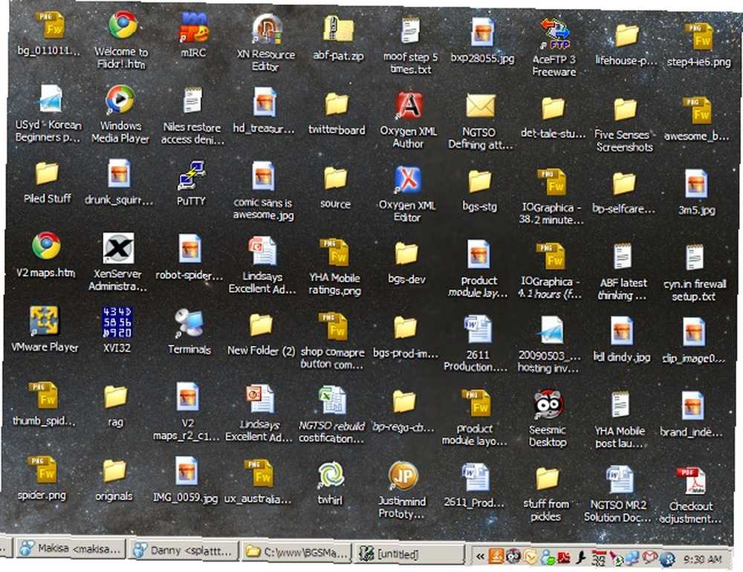Select NGTSO MR2 Solution Doc Word file
The height and width of the screenshot is (572, 743).
pos(620,480)
